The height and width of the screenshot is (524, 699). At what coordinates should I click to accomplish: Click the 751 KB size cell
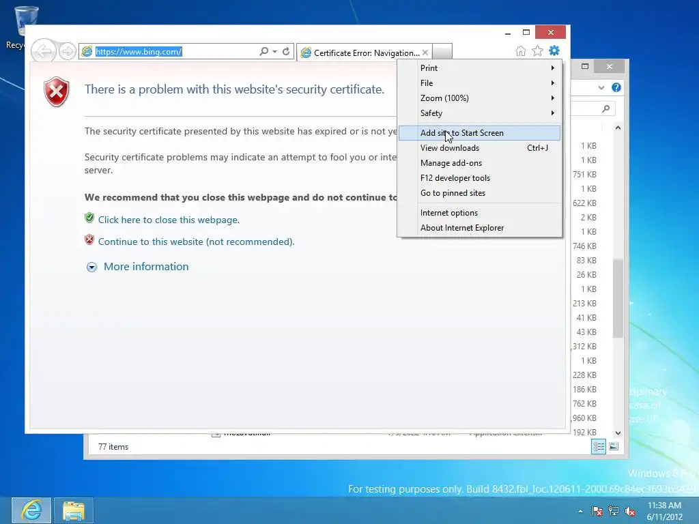[x=584, y=174]
